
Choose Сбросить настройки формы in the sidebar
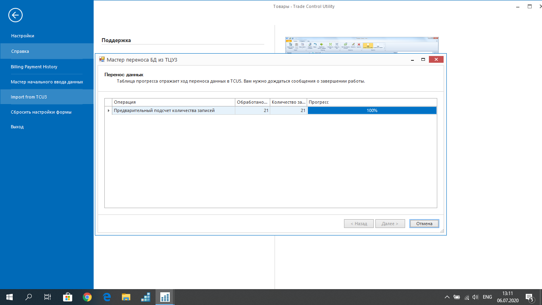coord(41,112)
